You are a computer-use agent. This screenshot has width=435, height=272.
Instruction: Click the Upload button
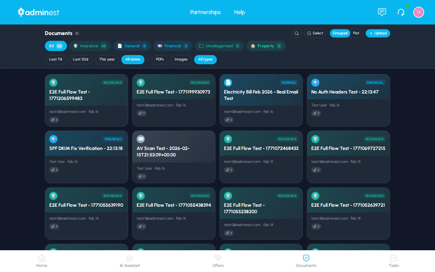[378, 33]
